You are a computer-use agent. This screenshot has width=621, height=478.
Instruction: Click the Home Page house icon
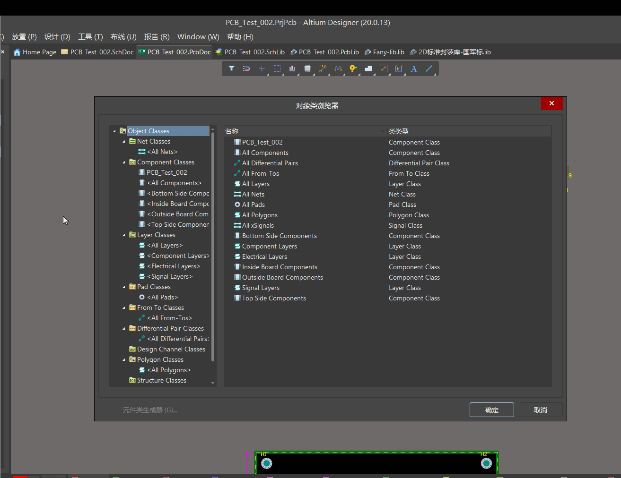(x=17, y=52)
